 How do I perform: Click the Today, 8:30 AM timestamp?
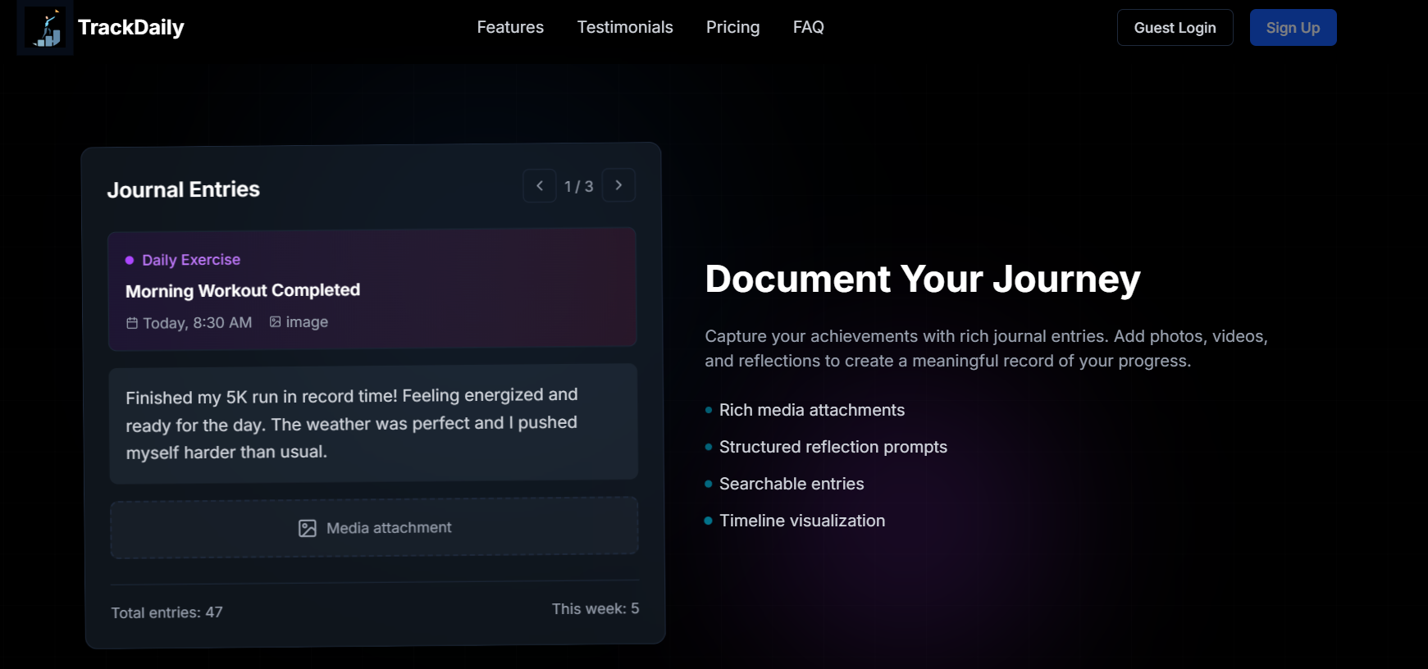(x=198, y=323)
